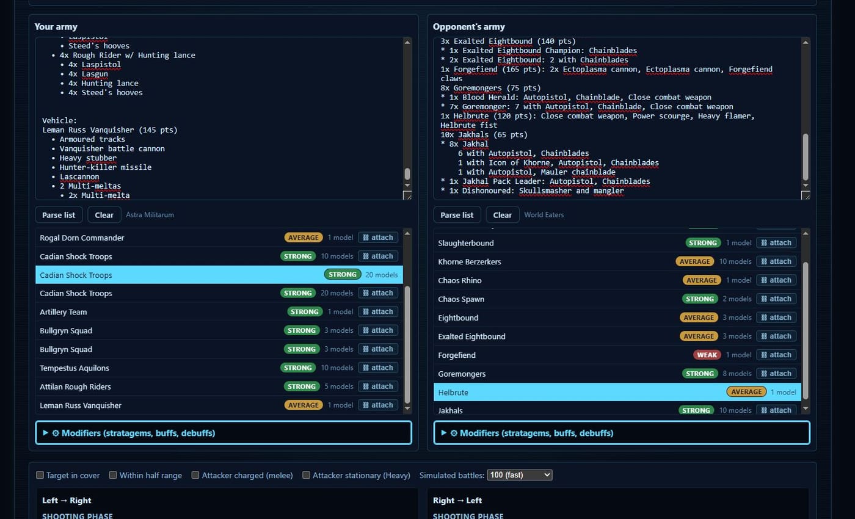Click scroll-down arrow of Your army text area
The width and height of the screenshot is (855, 519).
click(407, 185)
